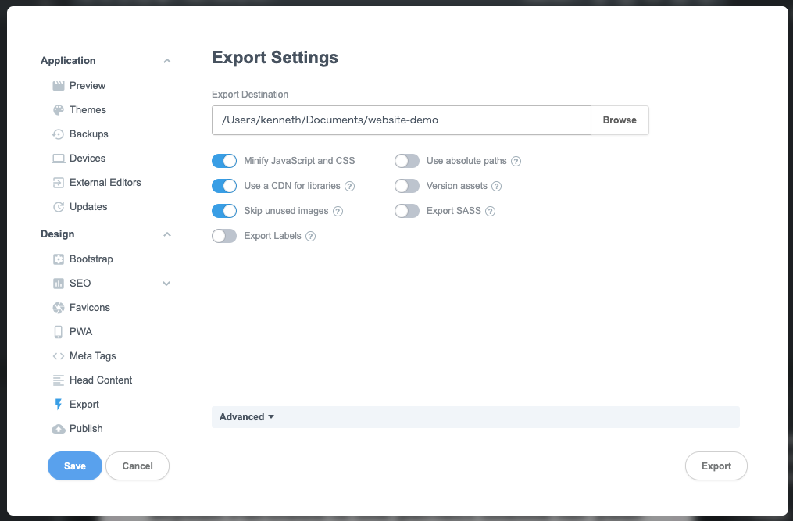Screen dimensions: 793x521
Task: Open the Advanced options dropdown
Action: click(245, 416)
